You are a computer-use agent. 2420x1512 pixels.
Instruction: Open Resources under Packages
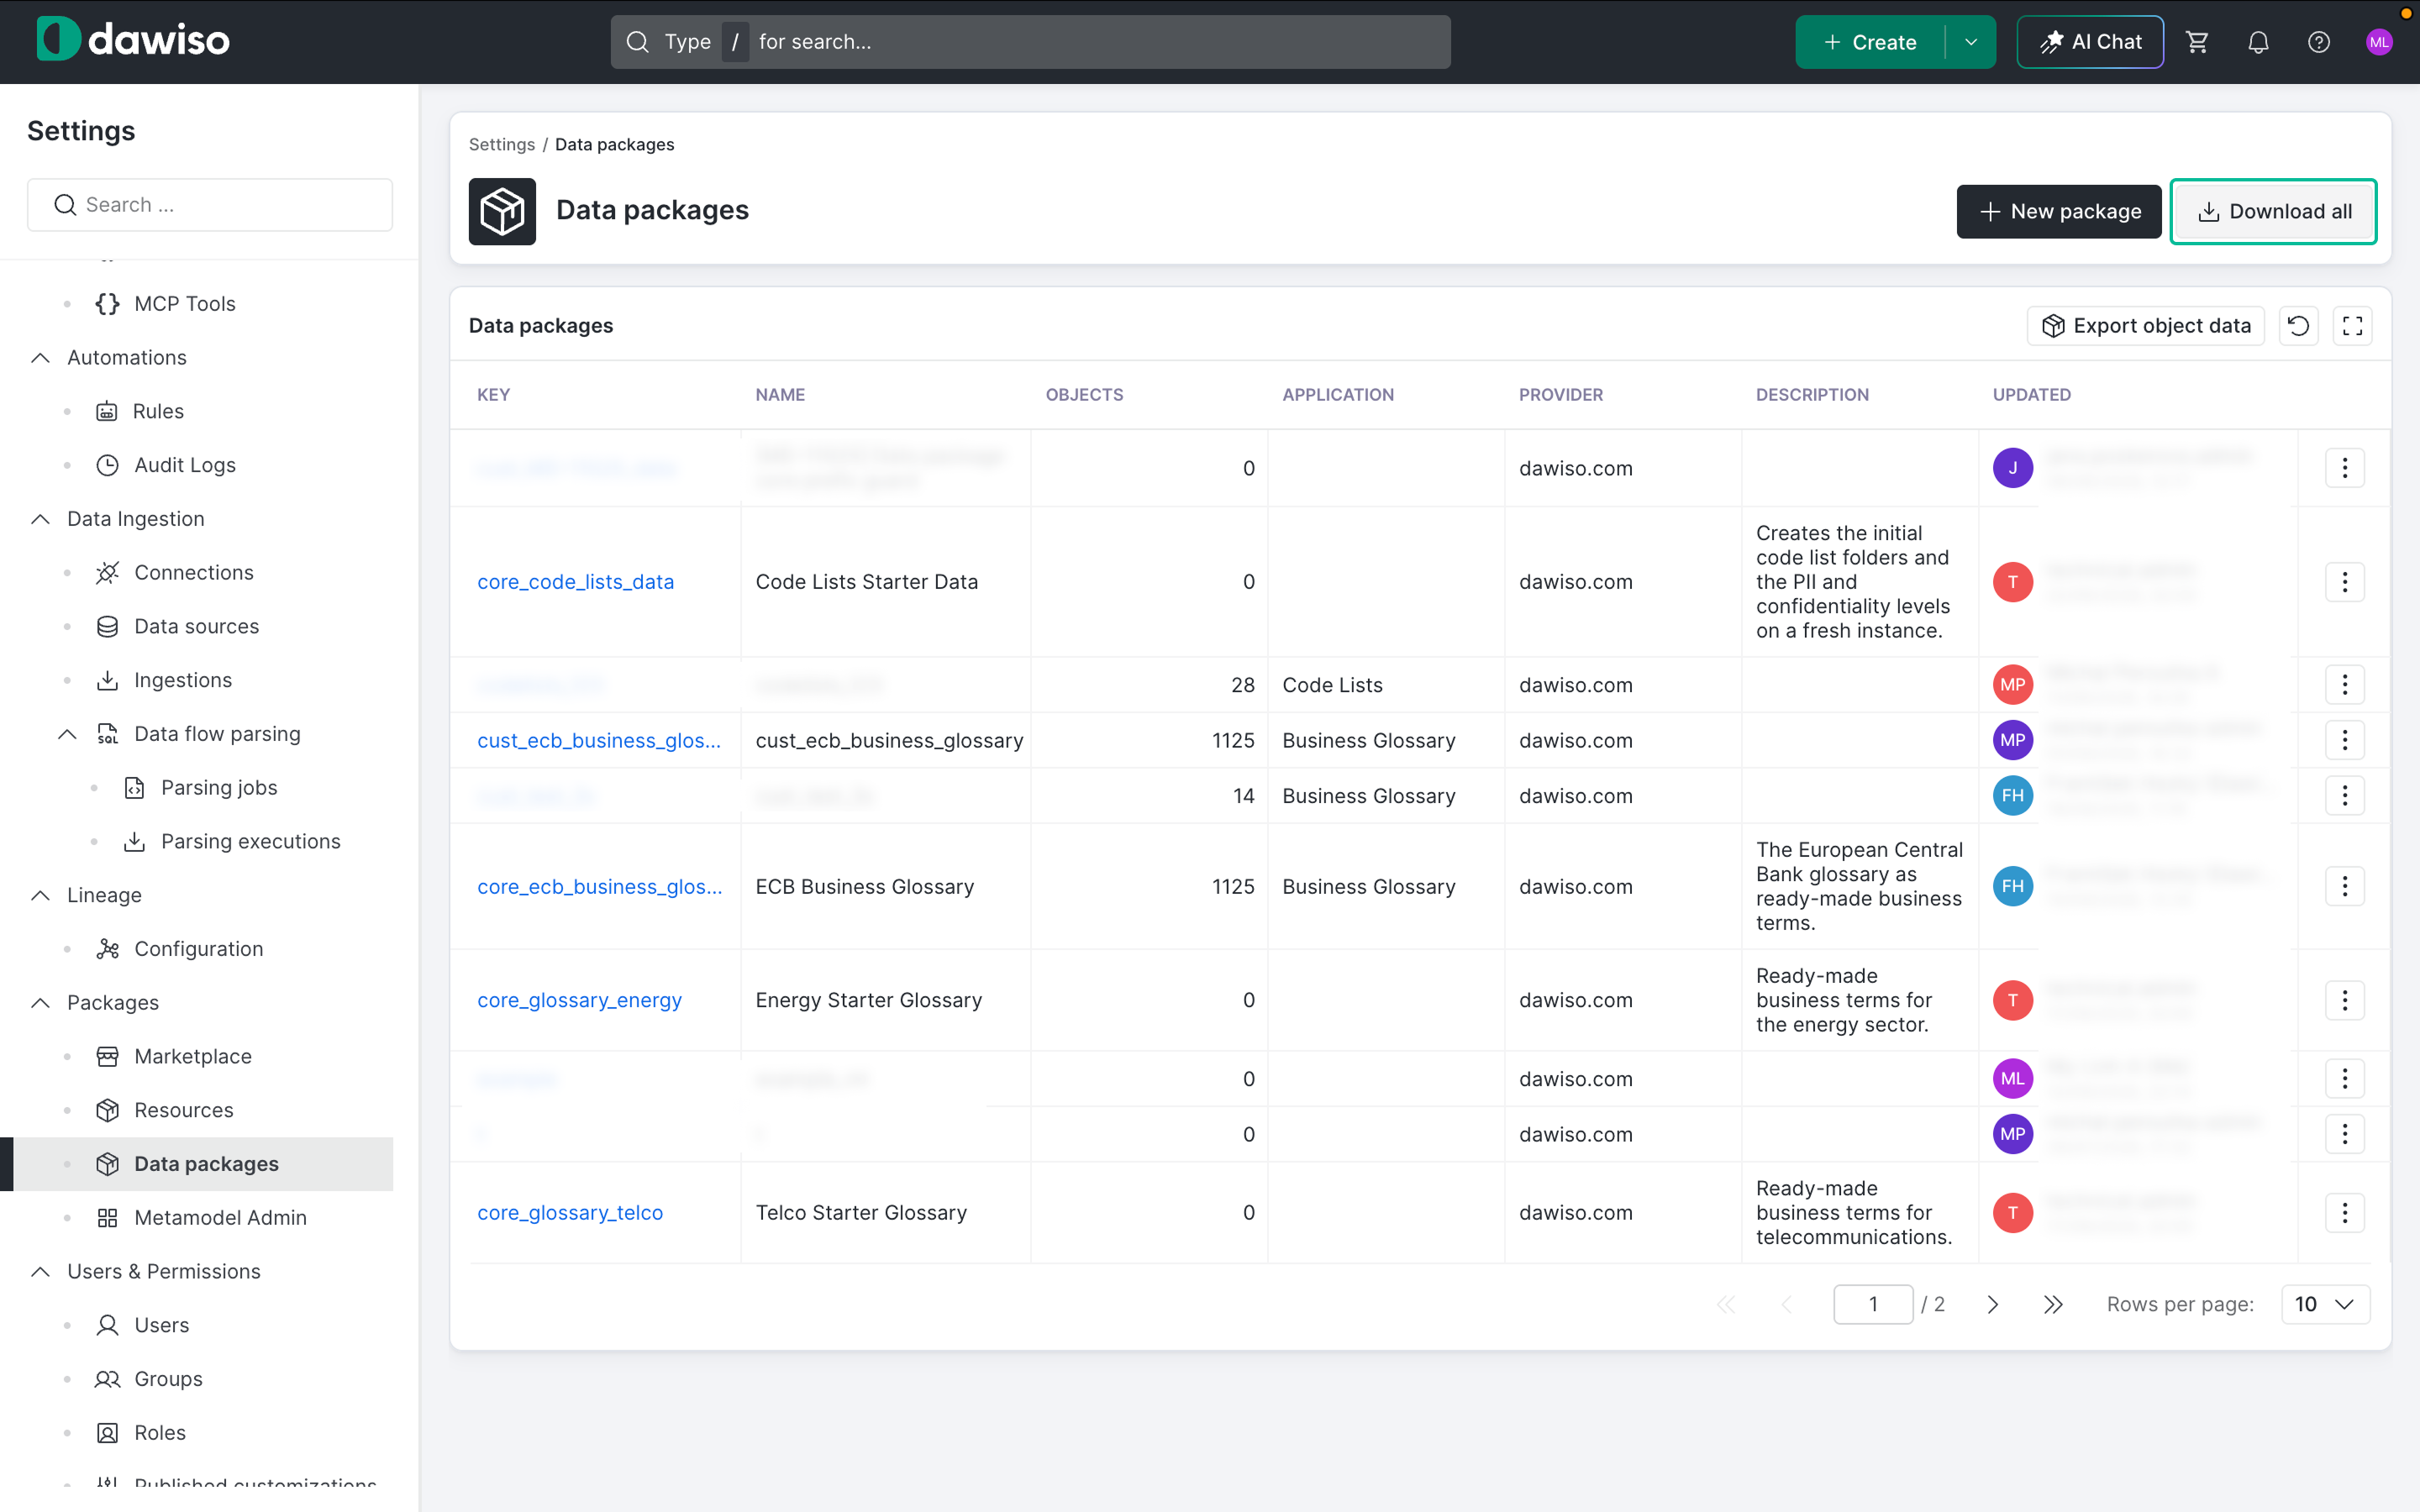[x=184, y=1110]
